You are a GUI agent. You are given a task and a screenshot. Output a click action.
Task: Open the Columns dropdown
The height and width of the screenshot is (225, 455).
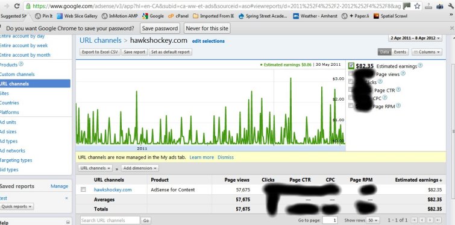(x=427, y=52)
